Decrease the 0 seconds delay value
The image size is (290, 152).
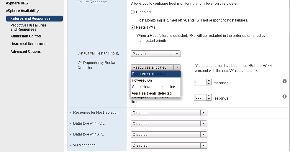pos(209,84)
